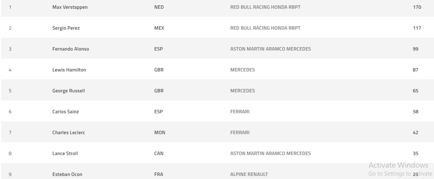Click Lewis Hamilton in standings

69,70
